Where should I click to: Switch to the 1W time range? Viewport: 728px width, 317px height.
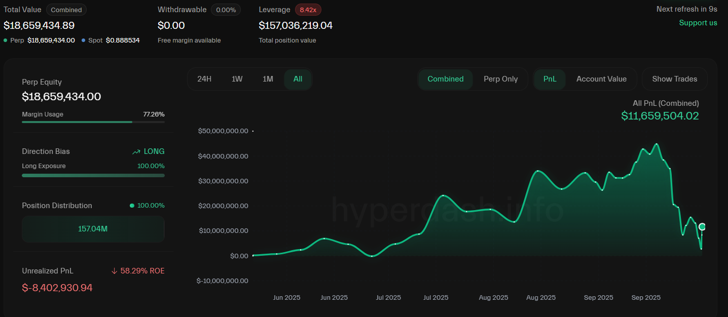click(237, 79)
